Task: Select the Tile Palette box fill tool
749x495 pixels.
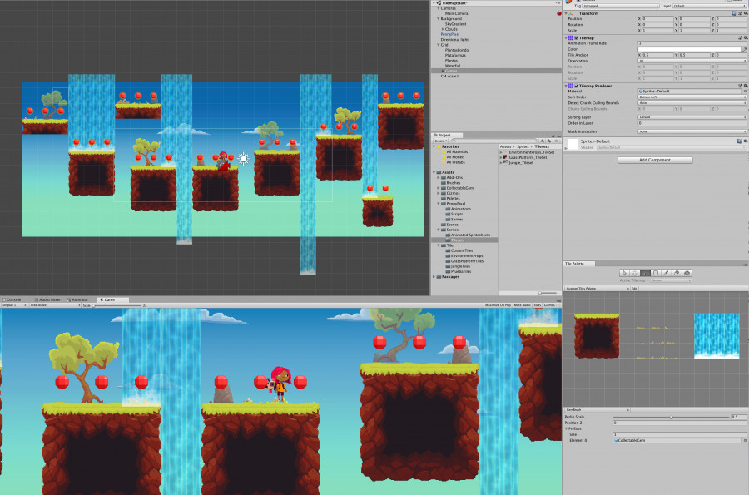Action: pyautogui.click(x=656, y=273)
